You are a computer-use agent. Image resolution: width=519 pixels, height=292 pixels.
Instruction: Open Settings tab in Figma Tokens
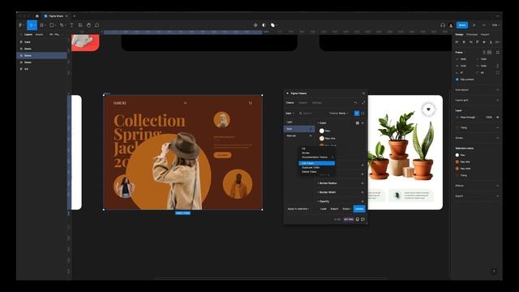click(317, 103)
